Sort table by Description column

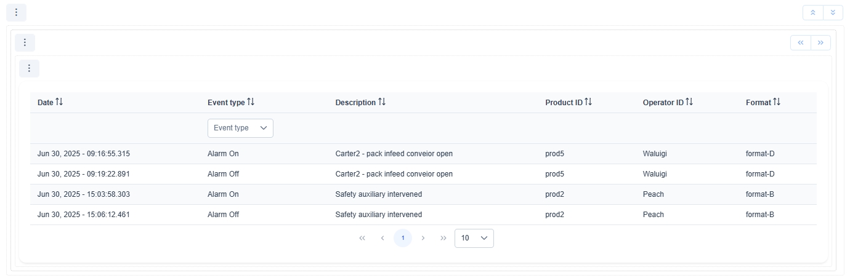[382, 102]
